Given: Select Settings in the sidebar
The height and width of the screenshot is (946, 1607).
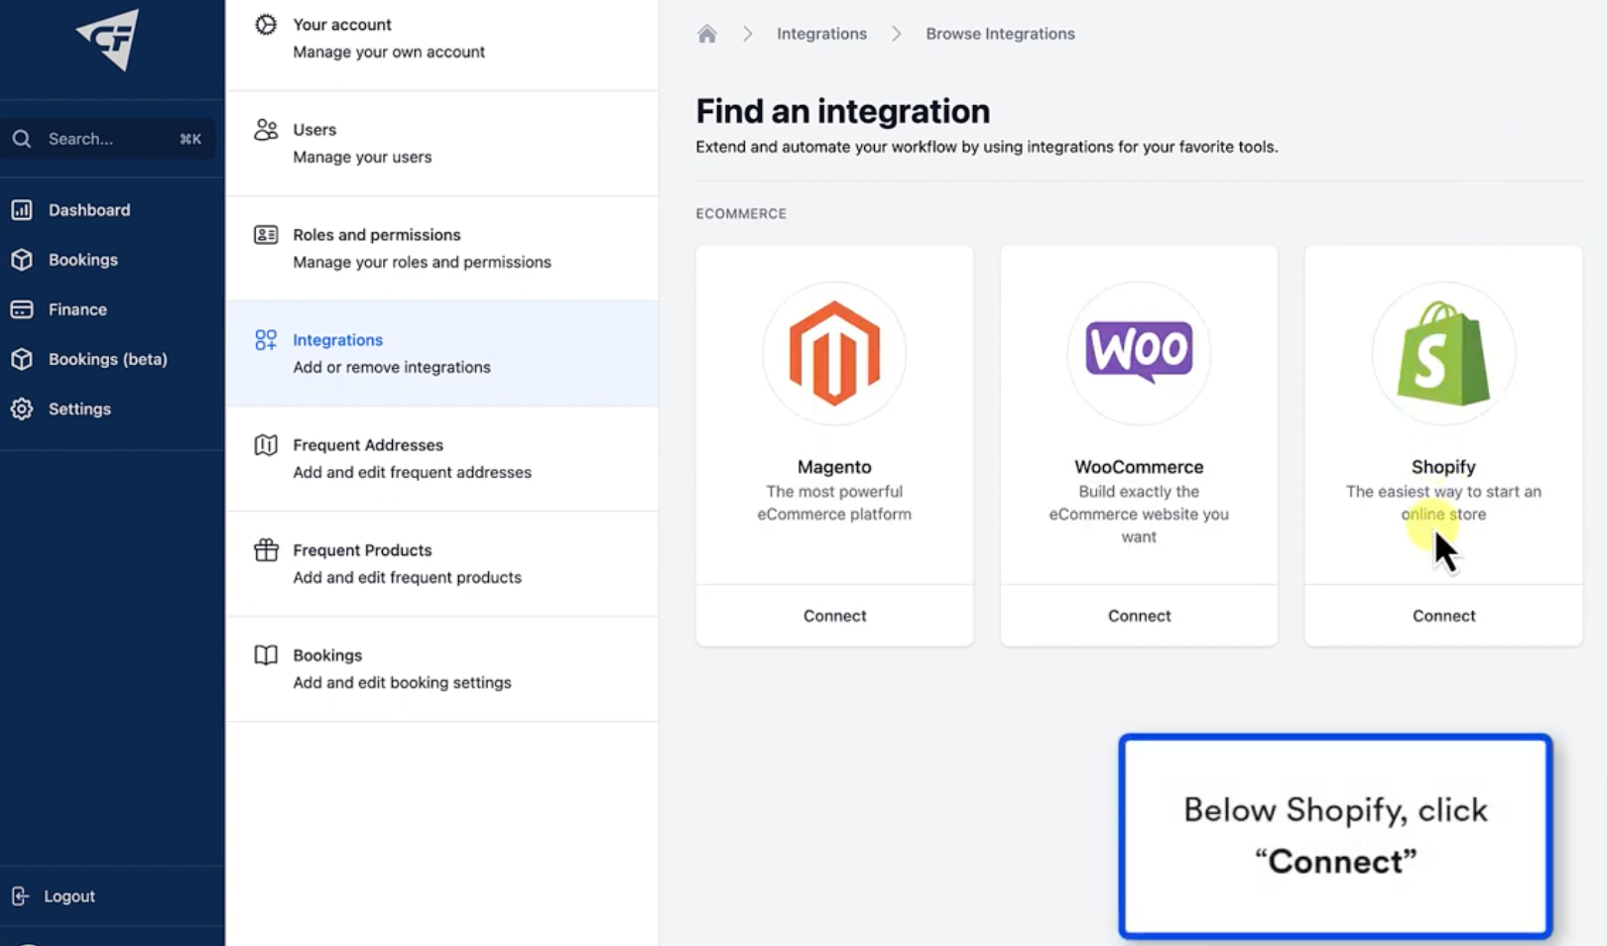Looking at the screenshot, I should pyautogui.click(x=79, y=409).
